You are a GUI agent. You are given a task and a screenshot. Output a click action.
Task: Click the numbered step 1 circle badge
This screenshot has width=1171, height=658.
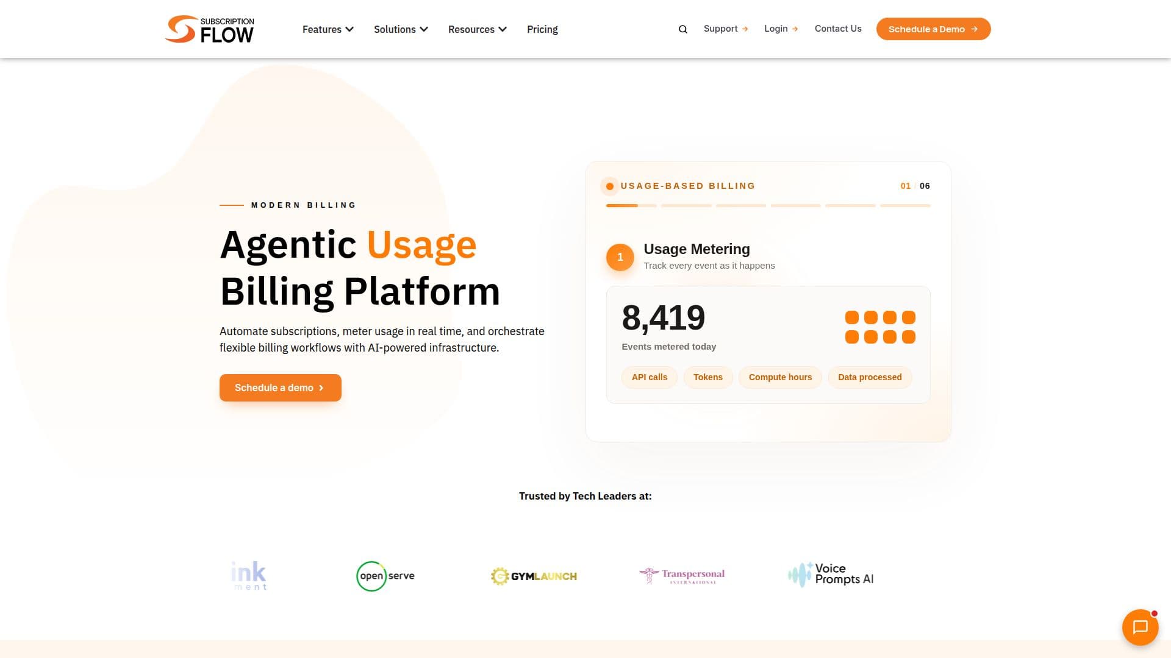(x=620, y=257)
